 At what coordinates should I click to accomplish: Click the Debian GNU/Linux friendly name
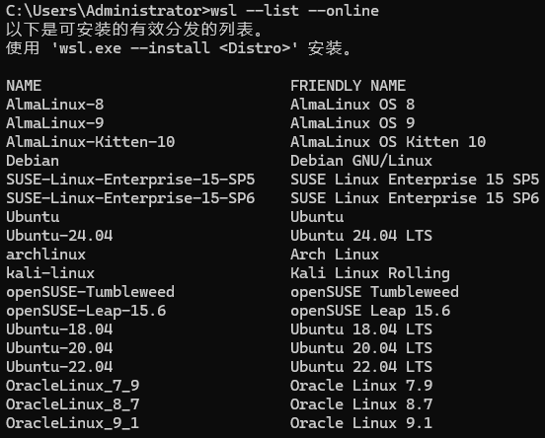(361, 161)
